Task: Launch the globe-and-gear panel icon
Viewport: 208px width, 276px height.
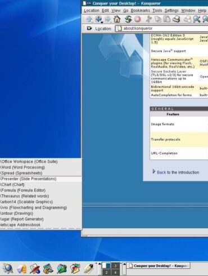Action: (x=8, y=269)
